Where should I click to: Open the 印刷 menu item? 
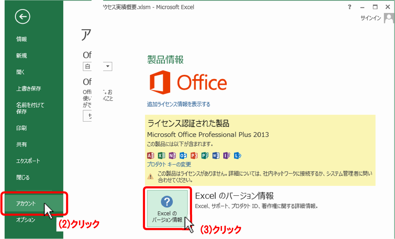(x=22, y=128)
